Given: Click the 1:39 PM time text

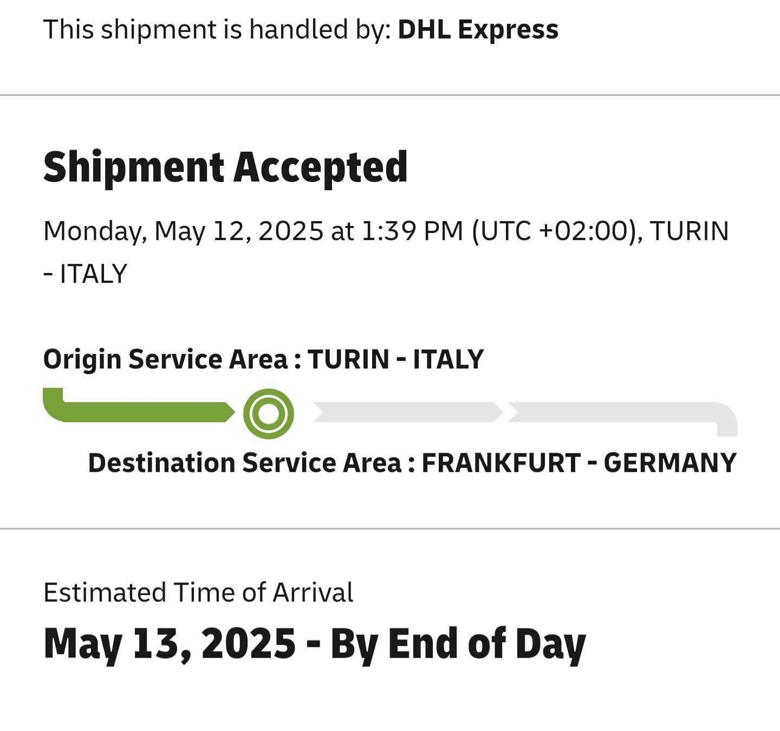Looking at the screenshot, I should (412, 231).
